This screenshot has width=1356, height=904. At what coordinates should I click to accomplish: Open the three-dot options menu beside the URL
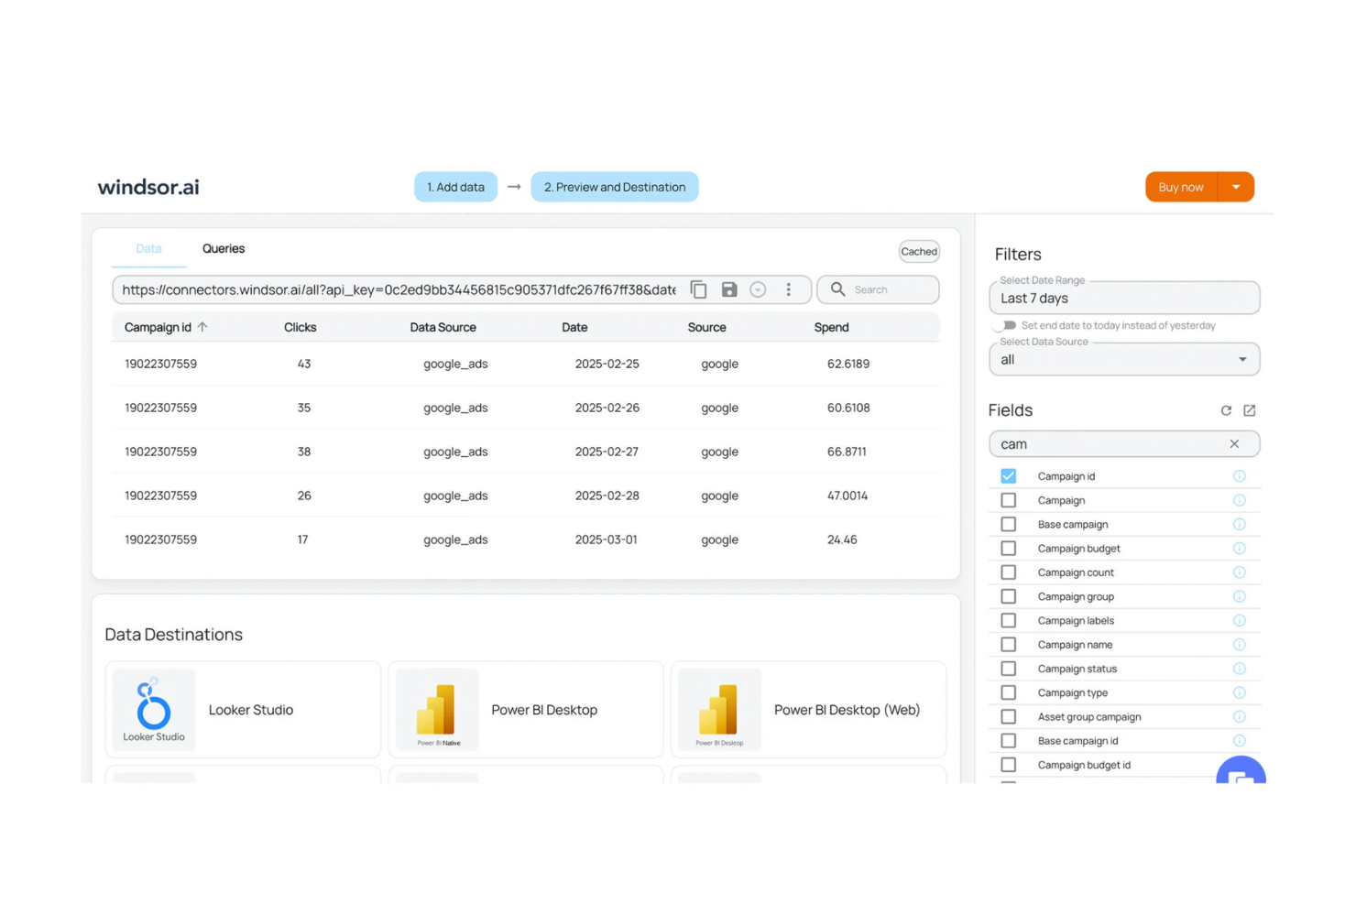point(789,289)
